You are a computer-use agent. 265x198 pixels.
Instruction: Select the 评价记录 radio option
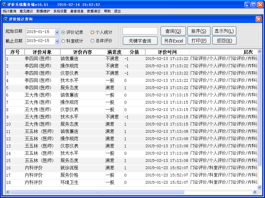pyautogui.click(x=63, y=32)
